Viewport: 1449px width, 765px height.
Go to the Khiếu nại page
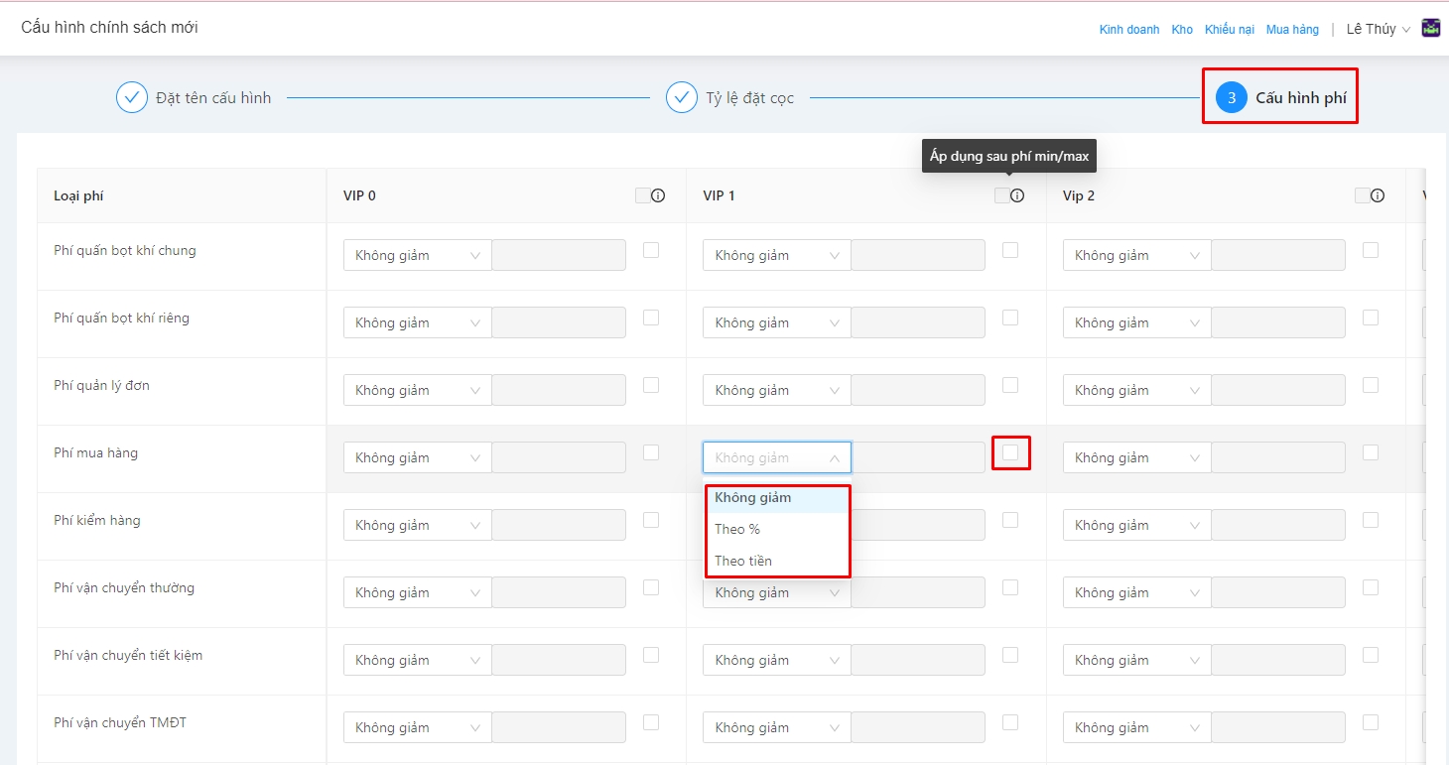(1229, 30)
